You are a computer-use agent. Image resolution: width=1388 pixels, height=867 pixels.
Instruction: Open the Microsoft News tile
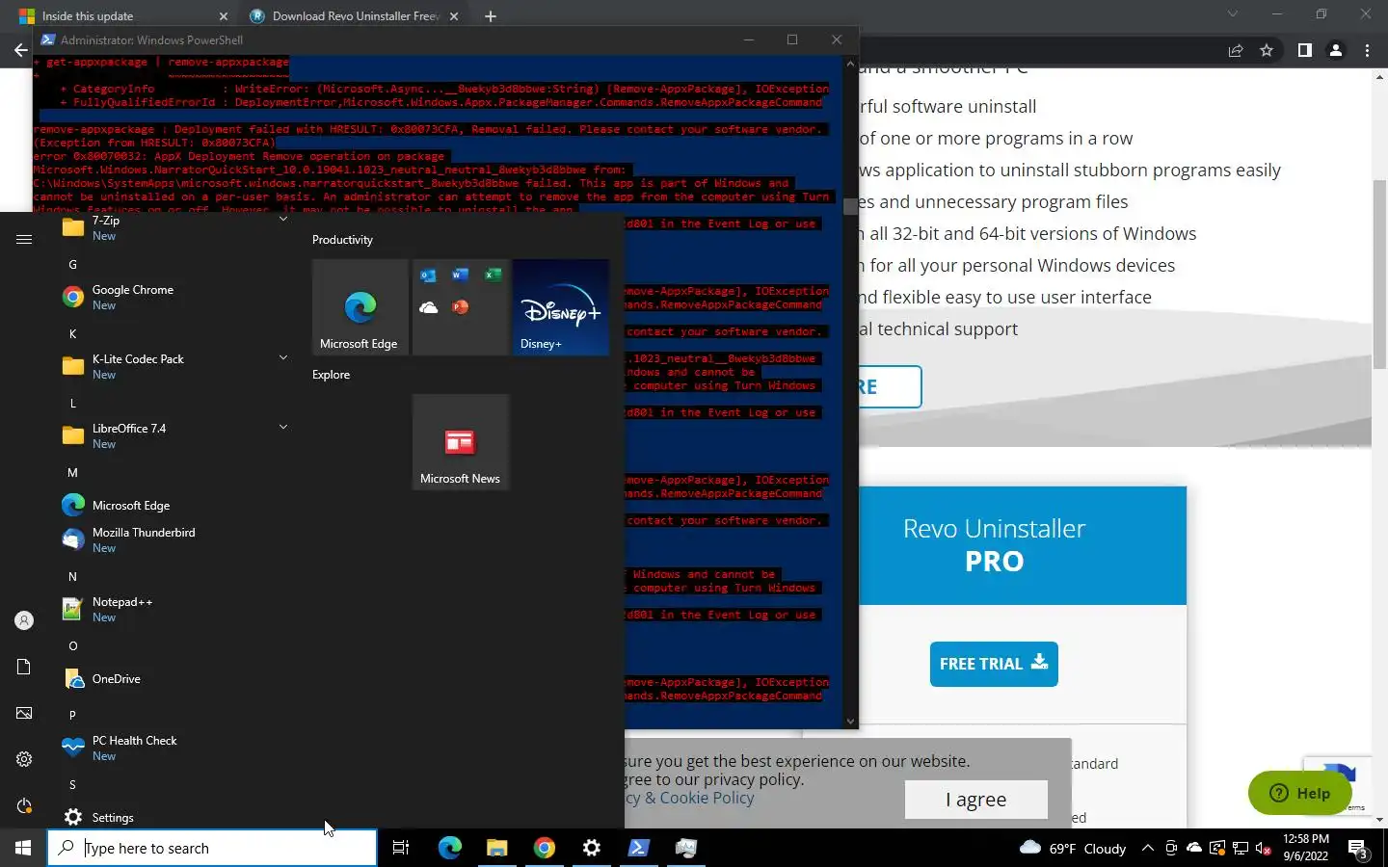[x=461, y=442]
